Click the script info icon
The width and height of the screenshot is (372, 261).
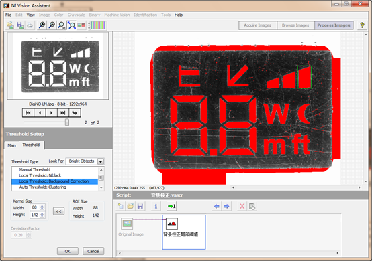click(156, 206)
